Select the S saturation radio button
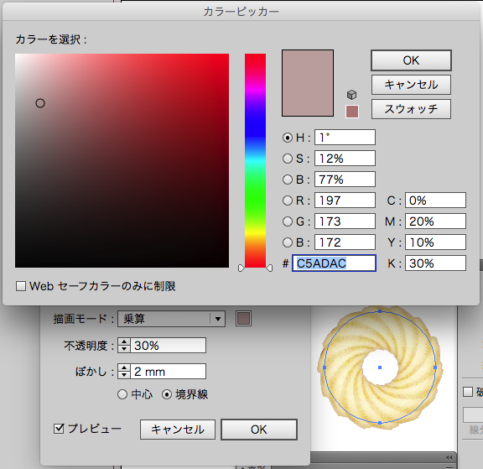This screenshot has height=469, width=483. (x=288, y=159)
